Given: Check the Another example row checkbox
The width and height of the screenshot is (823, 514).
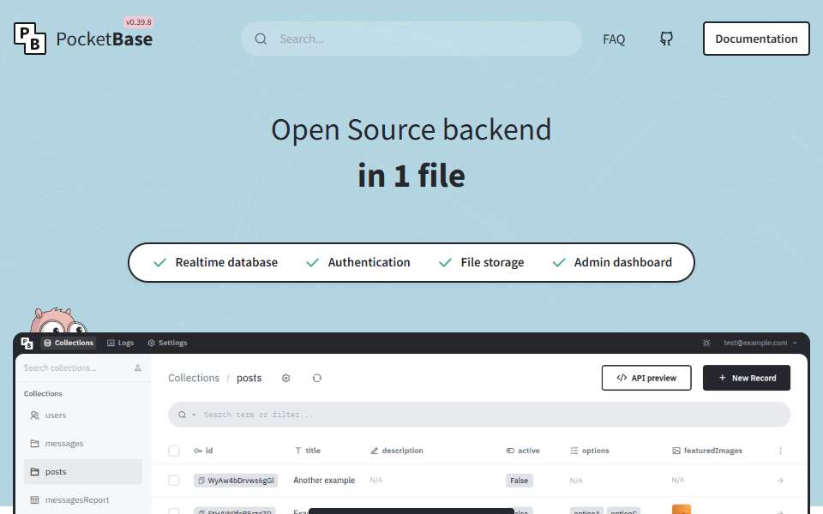Looking at the screenshot, I should click(174, 481).
